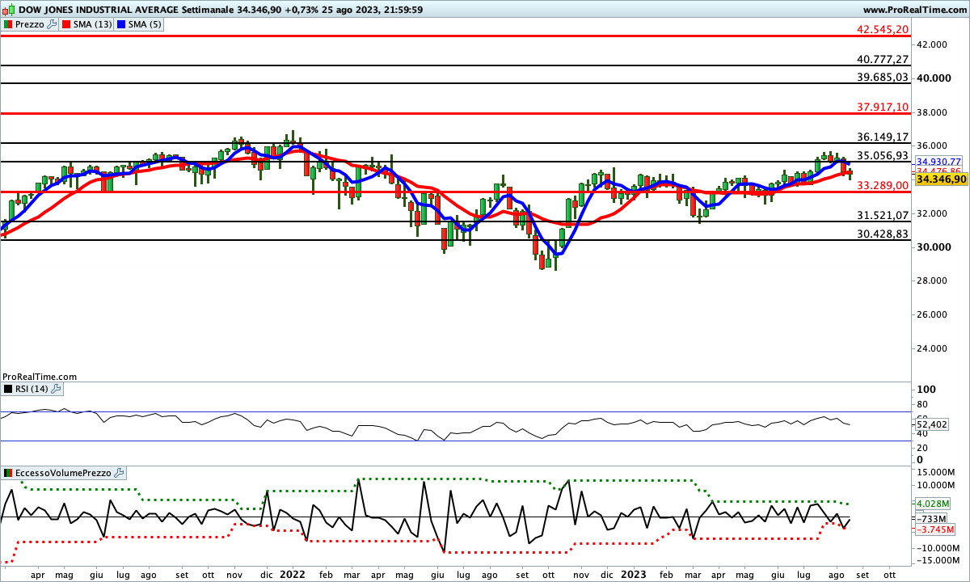970x582 pixels.
Task: Click the EccessoVolumePrezzo legend color icon
Action: pos(7,472)
